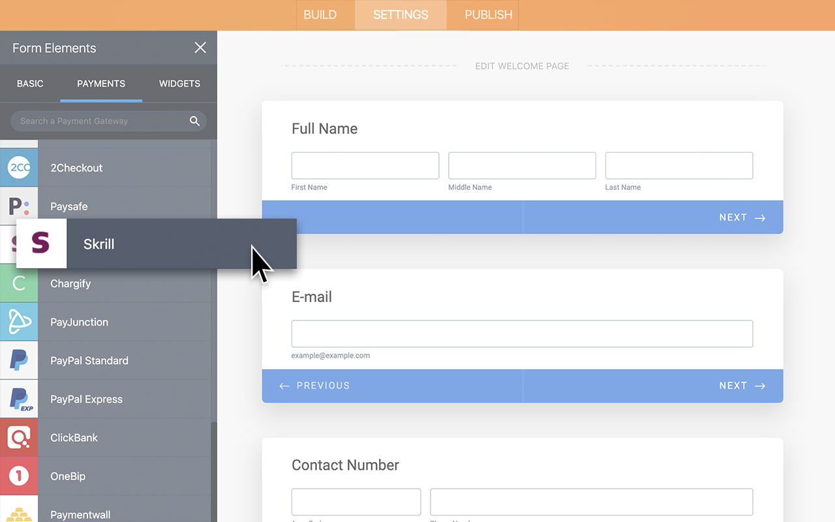Screen dimensions: 835x522
Task: Open the BASIC elements tab
Action: pyautogui.click(x=30, y=84)
